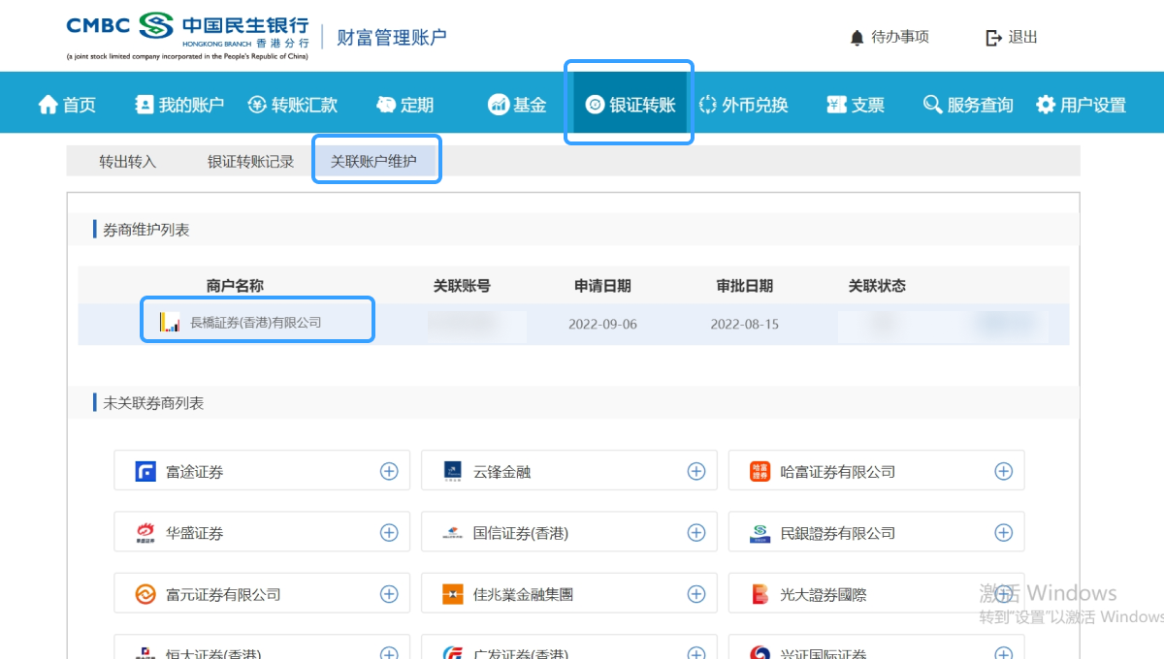
Task: Select the 光大證券國際 broker card
Action: (877, 593)
